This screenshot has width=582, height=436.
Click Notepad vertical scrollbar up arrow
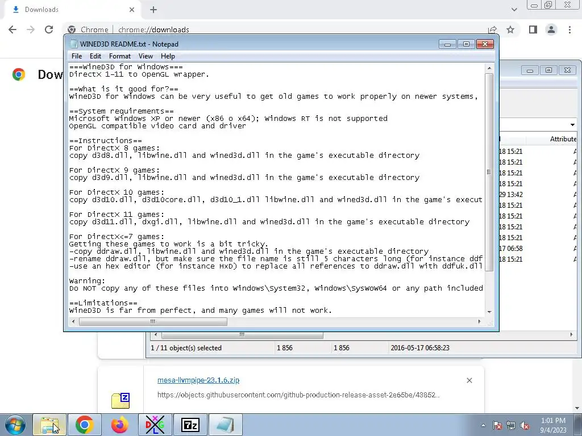point(489,68)
